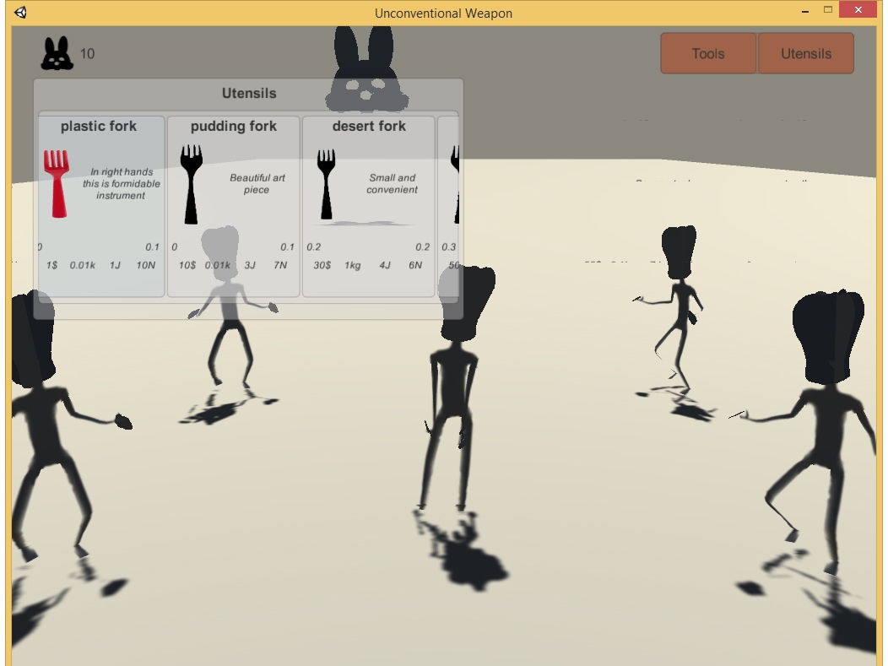This screenshot has width=888, height=666.
Task: Click the black bunny head counter icon
Action: [57, 53]
